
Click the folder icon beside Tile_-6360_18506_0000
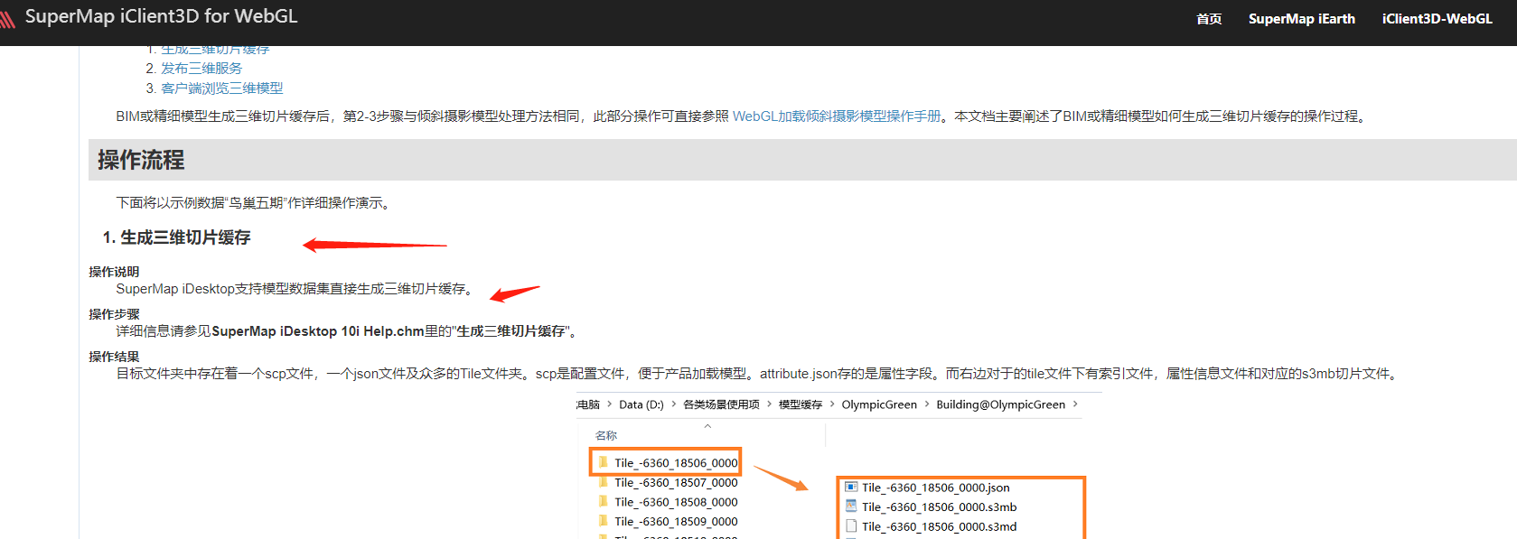click(603, 462)
